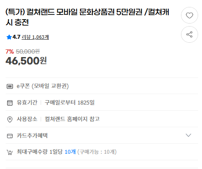
Task: Click the e쿠폰 barcode icon
Action: pos(10,86)
